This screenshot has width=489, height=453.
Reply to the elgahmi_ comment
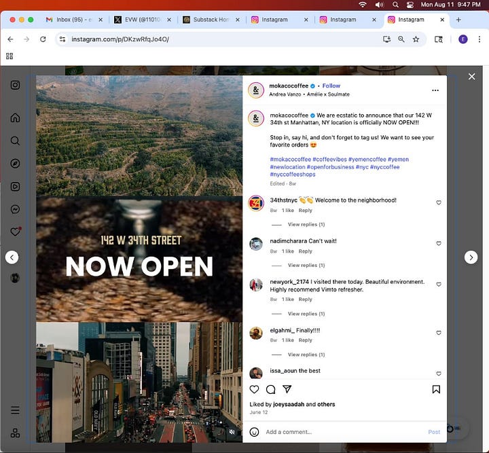pyautogui.click(x=305, y=340)
